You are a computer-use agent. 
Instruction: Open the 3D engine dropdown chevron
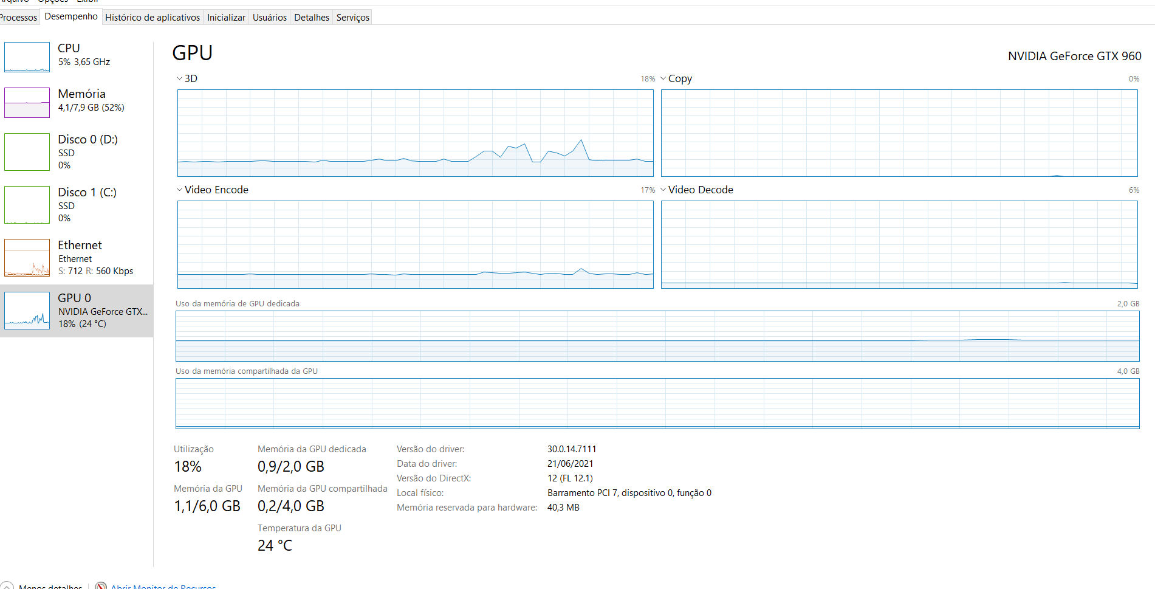[x=179, y=78]
